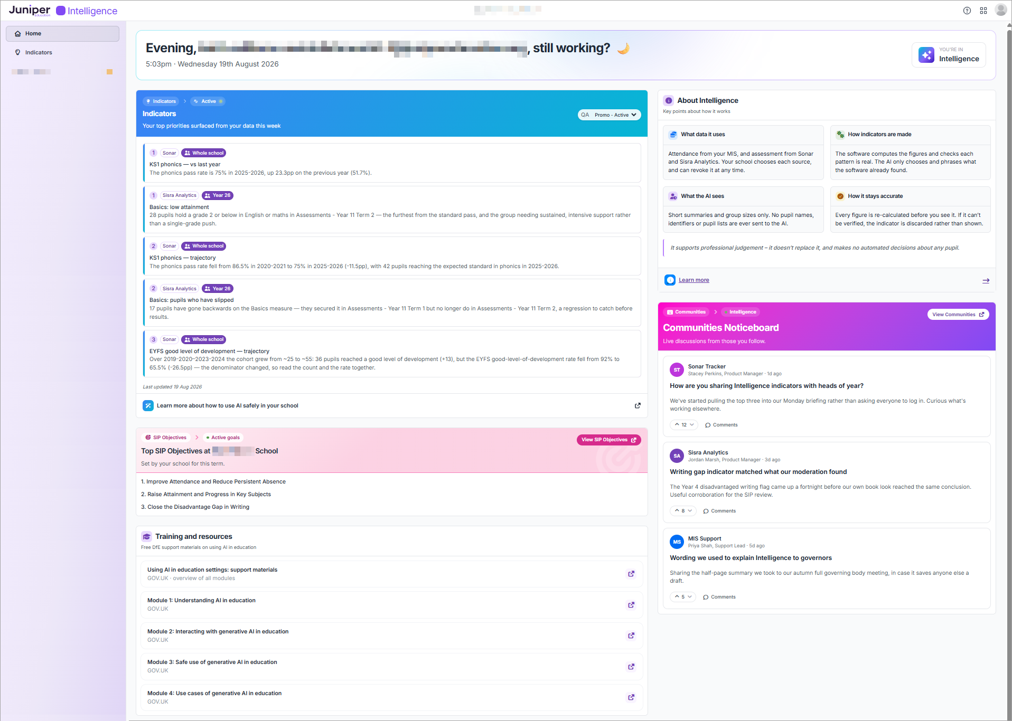Click the MIS Support MS avatar

coord(677,542)
